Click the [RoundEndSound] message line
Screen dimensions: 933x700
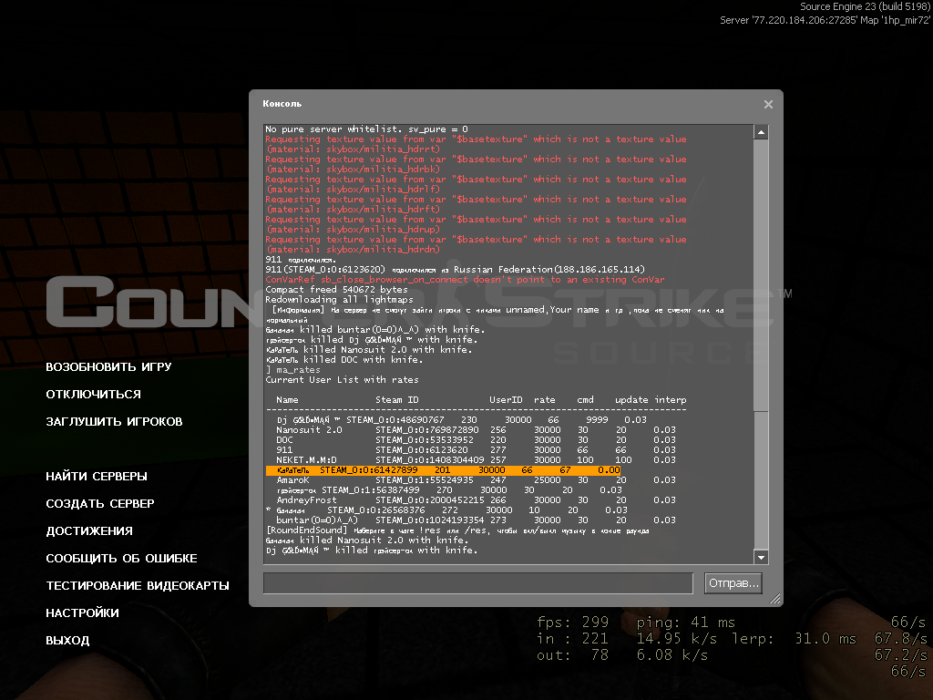pos(457,530)
